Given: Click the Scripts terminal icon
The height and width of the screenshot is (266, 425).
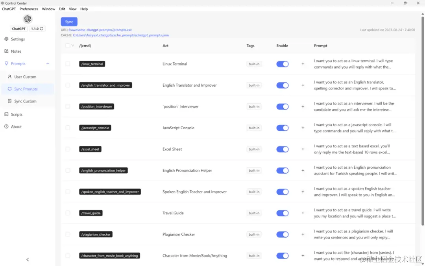Looking at the screenshot, I should (x=7, y=114).
